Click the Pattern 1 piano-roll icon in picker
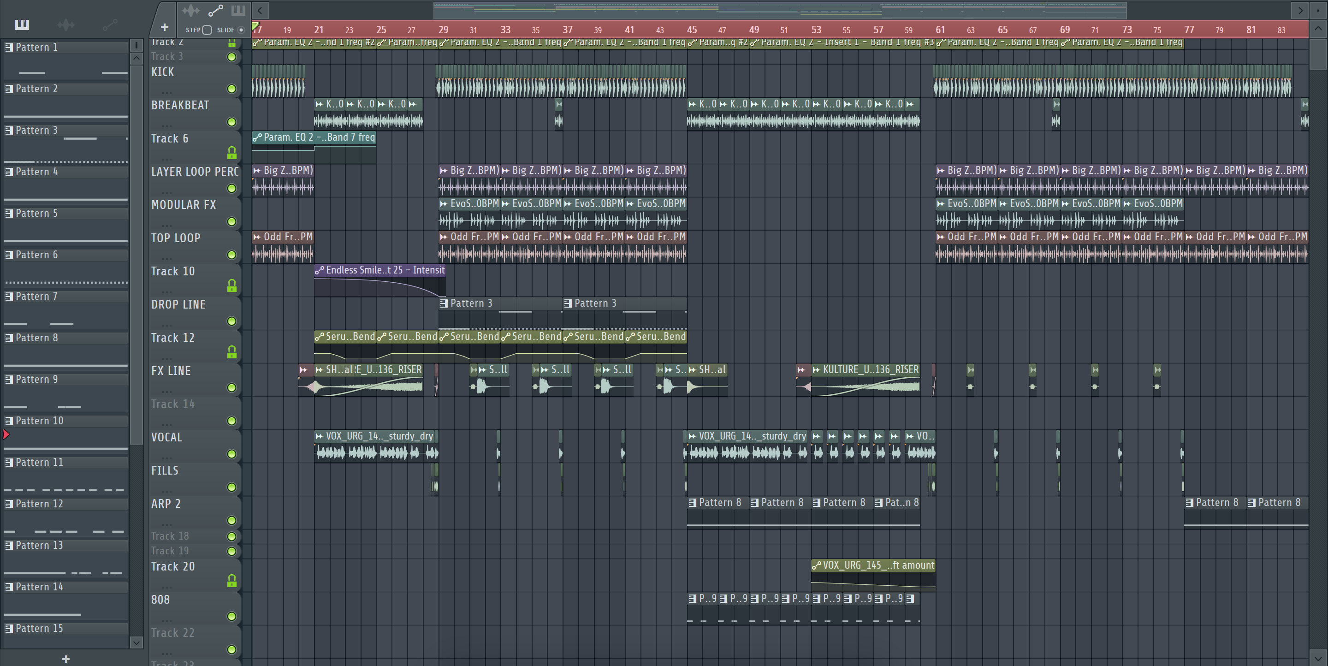Viewport: 1328px width, 666px height. [x=9, y=48]
